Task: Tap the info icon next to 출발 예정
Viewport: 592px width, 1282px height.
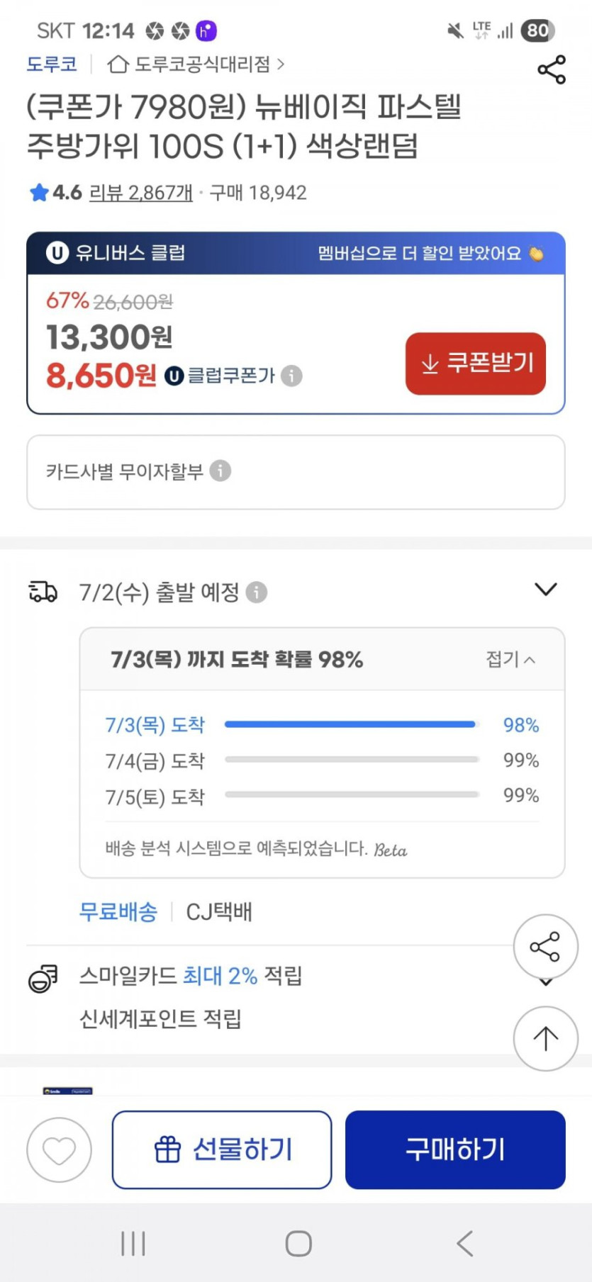Action: [x=257, y=592]
